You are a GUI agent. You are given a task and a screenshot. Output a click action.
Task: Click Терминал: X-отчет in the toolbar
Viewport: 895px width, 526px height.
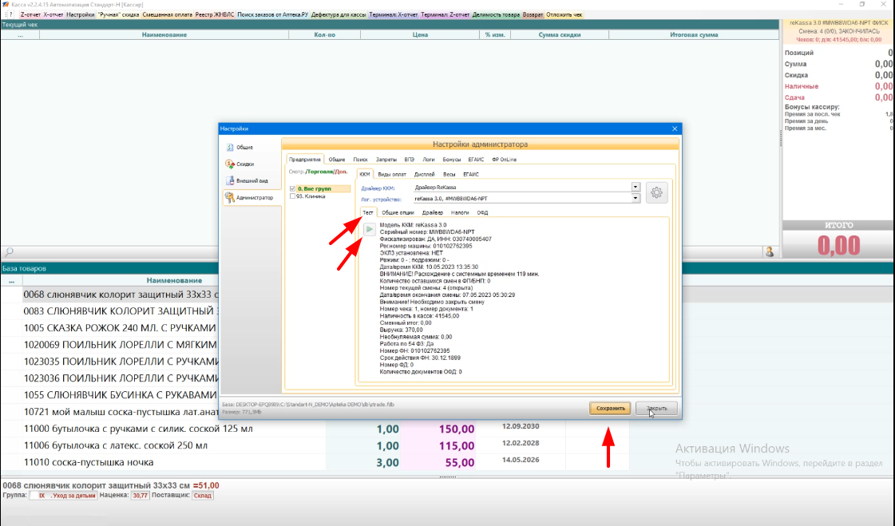(x=394, y=15)
